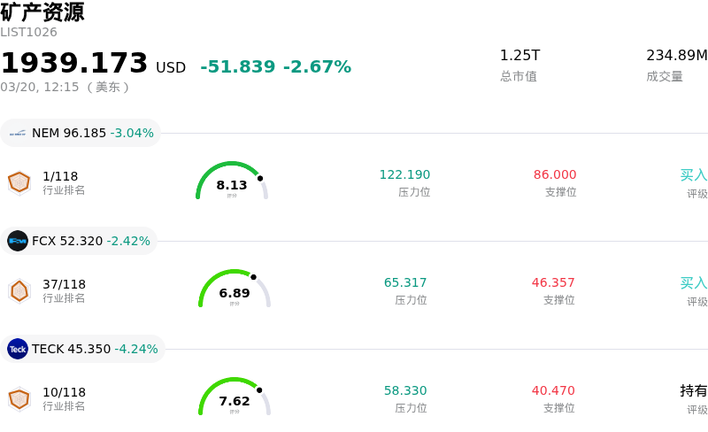The image size is (708, 432).
Task: Click the NEM 8.13 score gauge
Action: [232, 181]
